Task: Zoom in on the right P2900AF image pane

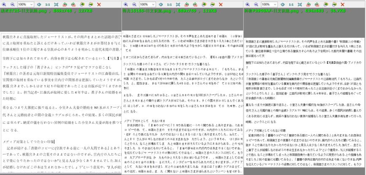Action: [248, 5]
